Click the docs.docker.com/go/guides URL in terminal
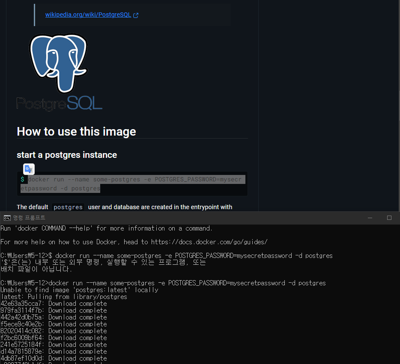This screenshot has width=400, height=364. coord(209,242)
